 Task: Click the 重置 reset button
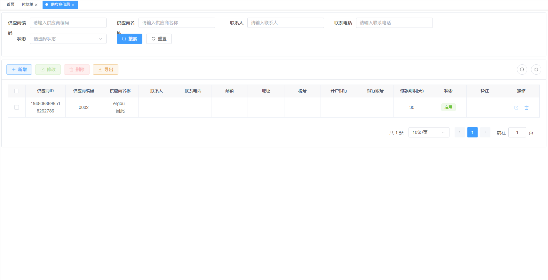pos(159,39)
